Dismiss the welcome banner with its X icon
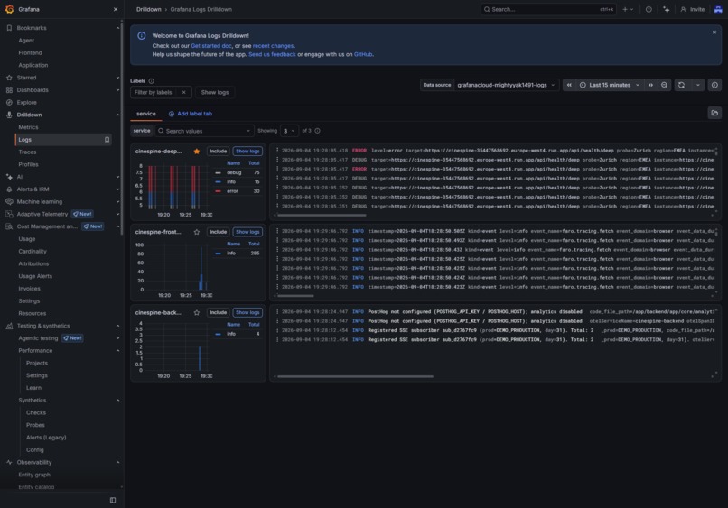This screenshot has height=508, width=728. click(x=714, y=32)
